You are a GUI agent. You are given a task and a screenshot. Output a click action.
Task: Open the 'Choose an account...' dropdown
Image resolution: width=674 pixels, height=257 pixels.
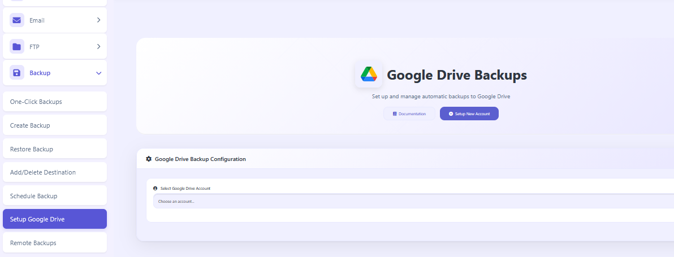point(413,201)
